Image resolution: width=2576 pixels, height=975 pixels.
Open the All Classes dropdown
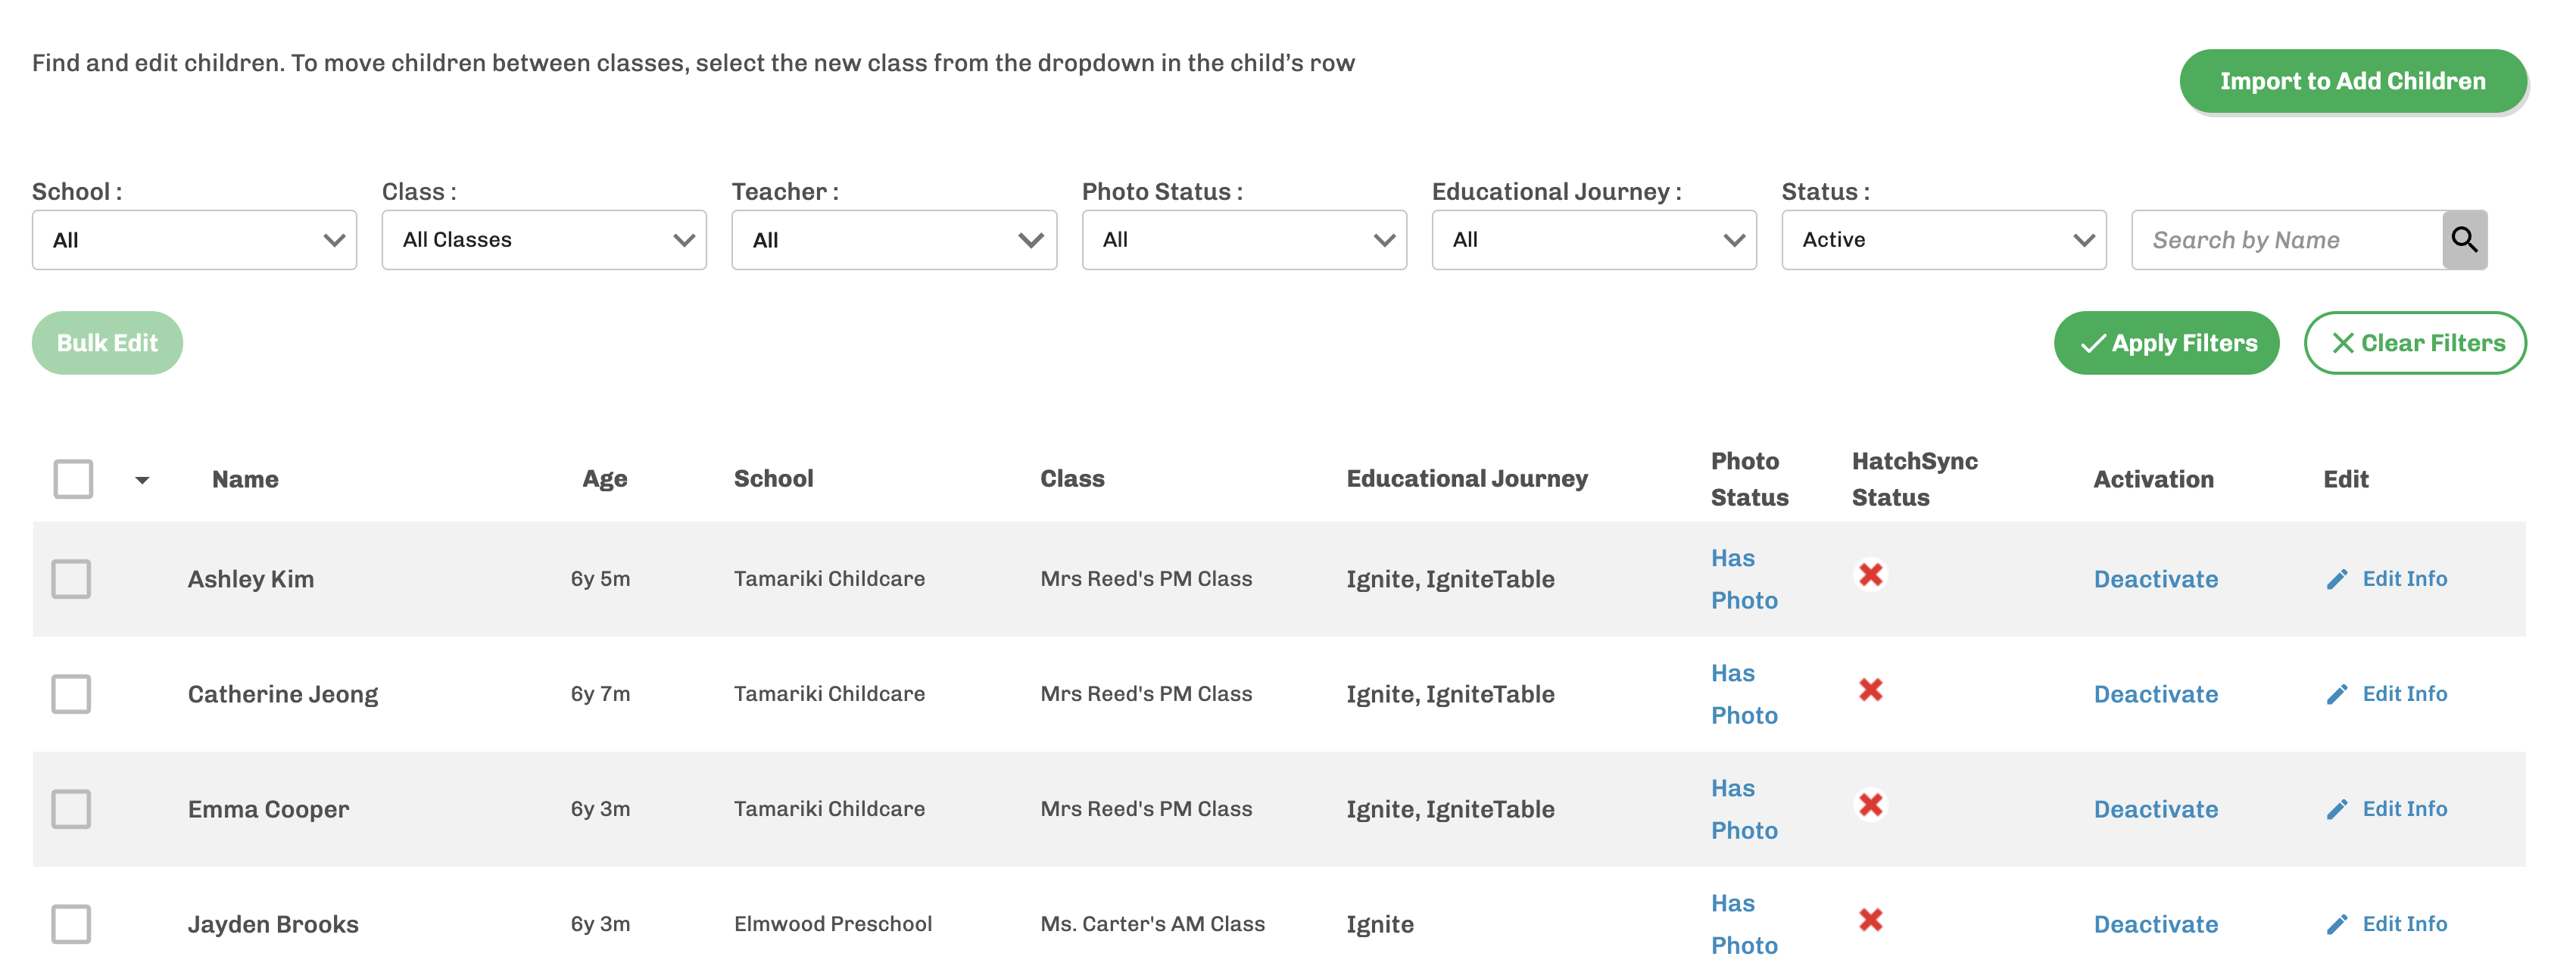tap(544, 240)
